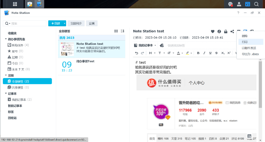Collapse the 记事本 section
Image resolution: width=265 pixels, height=142 pixels.
[x=6, y=93]
